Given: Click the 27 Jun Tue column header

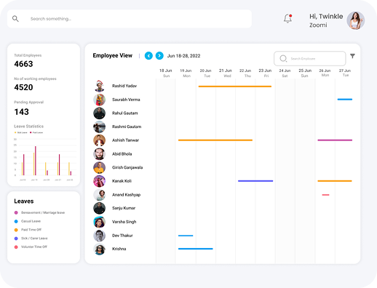Looking at the screenshot, I should tap(345, 73).
